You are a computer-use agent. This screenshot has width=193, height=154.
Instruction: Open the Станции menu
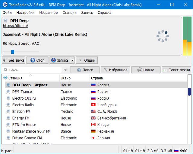(x=69, y=12)
